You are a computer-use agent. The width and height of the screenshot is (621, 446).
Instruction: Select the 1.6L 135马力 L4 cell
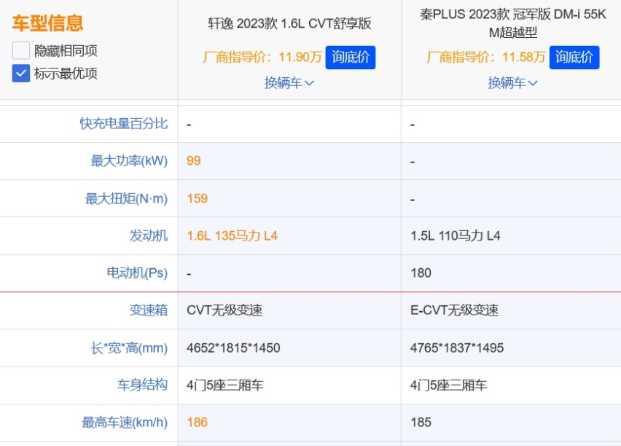[232, 235]
